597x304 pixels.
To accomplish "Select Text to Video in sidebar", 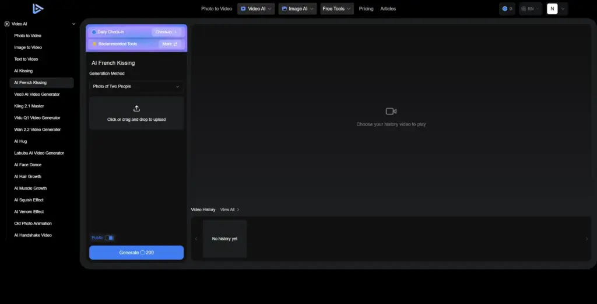I will pyautogui.click(x=26, y=59).
